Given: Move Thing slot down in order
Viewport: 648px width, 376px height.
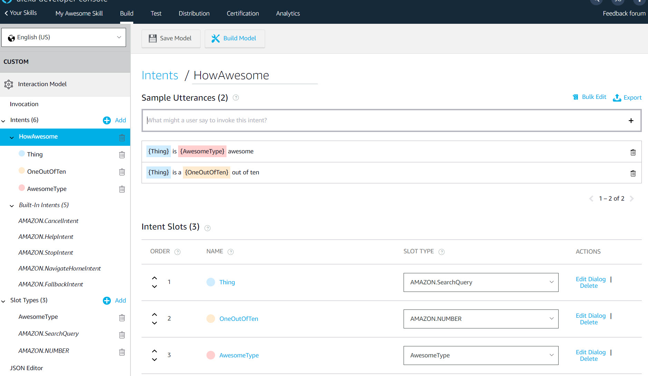Looking at the screenshot, I should tap(154, 286).
